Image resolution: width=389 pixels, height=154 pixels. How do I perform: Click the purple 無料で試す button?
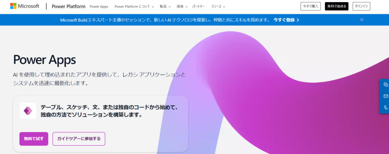[34, 139]
